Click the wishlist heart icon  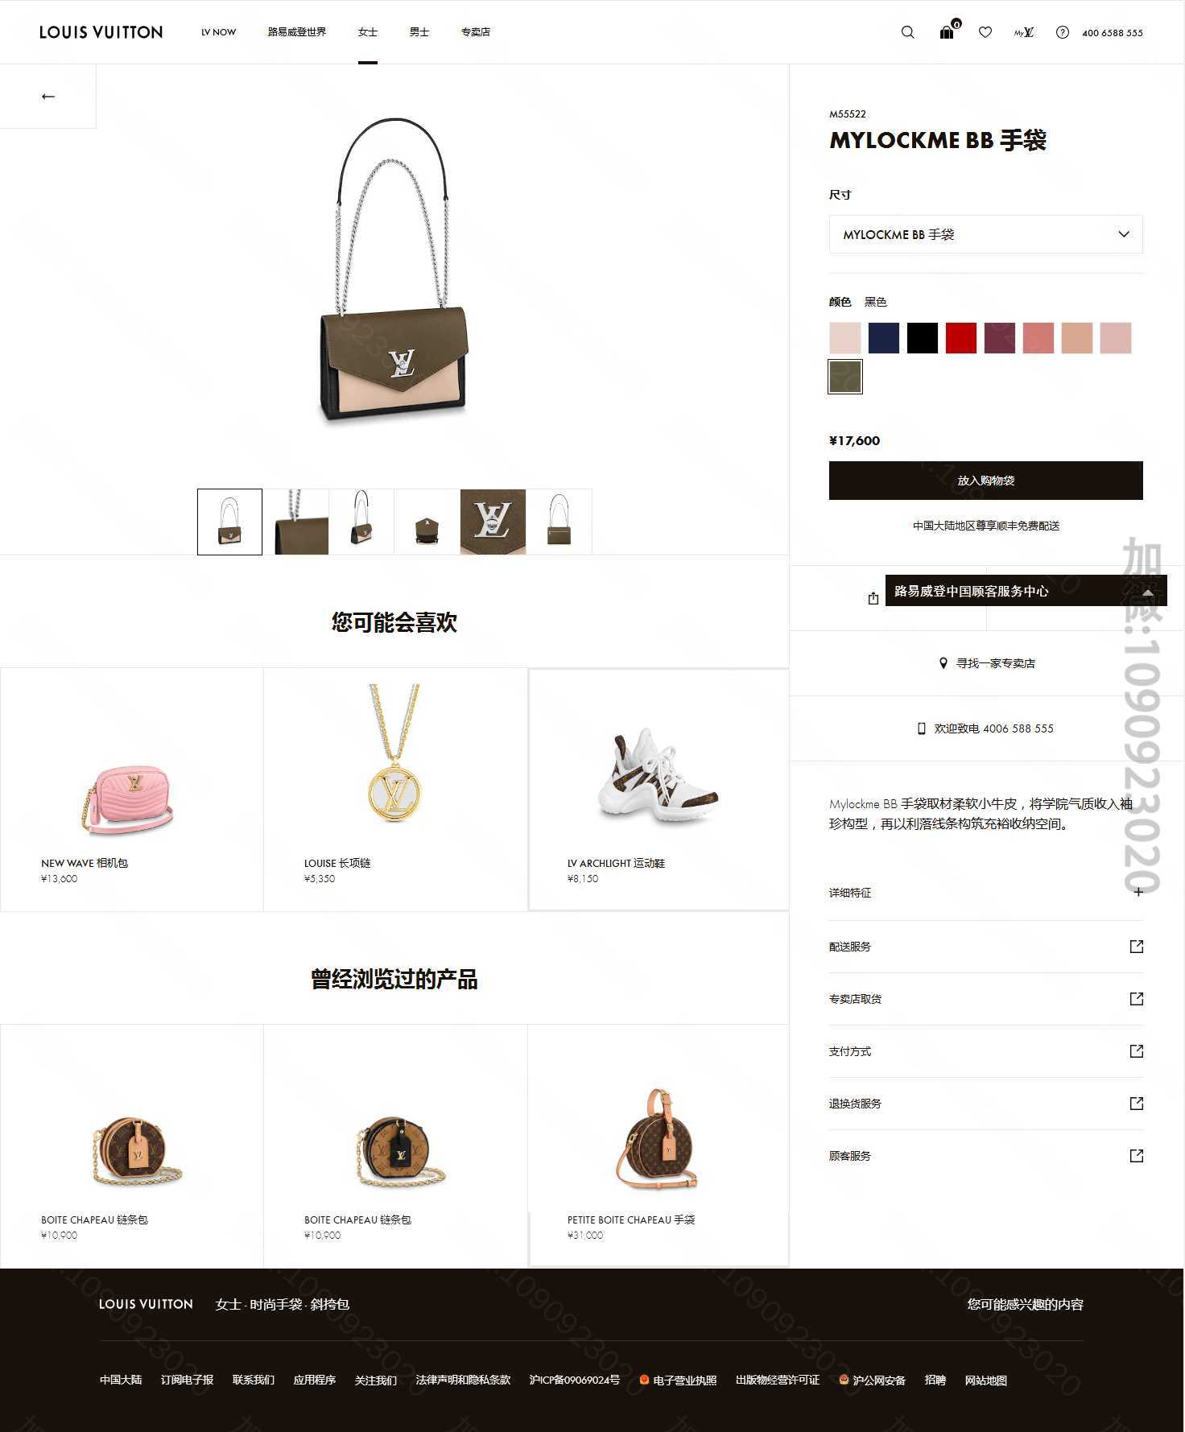point(985,32)
